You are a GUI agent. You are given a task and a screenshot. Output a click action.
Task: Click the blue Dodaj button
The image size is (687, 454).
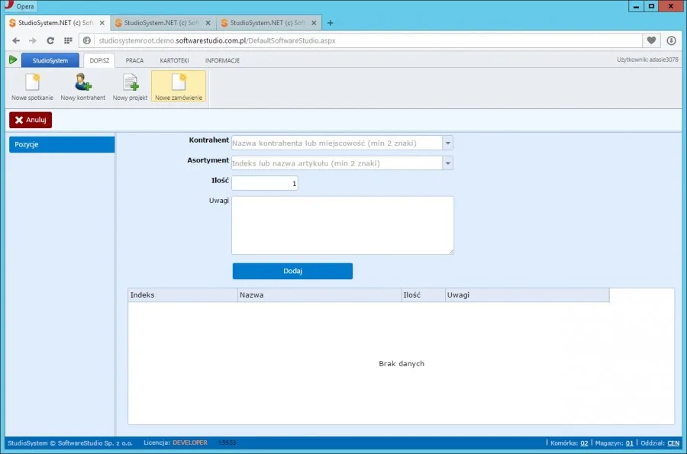(x=292, y=271)
